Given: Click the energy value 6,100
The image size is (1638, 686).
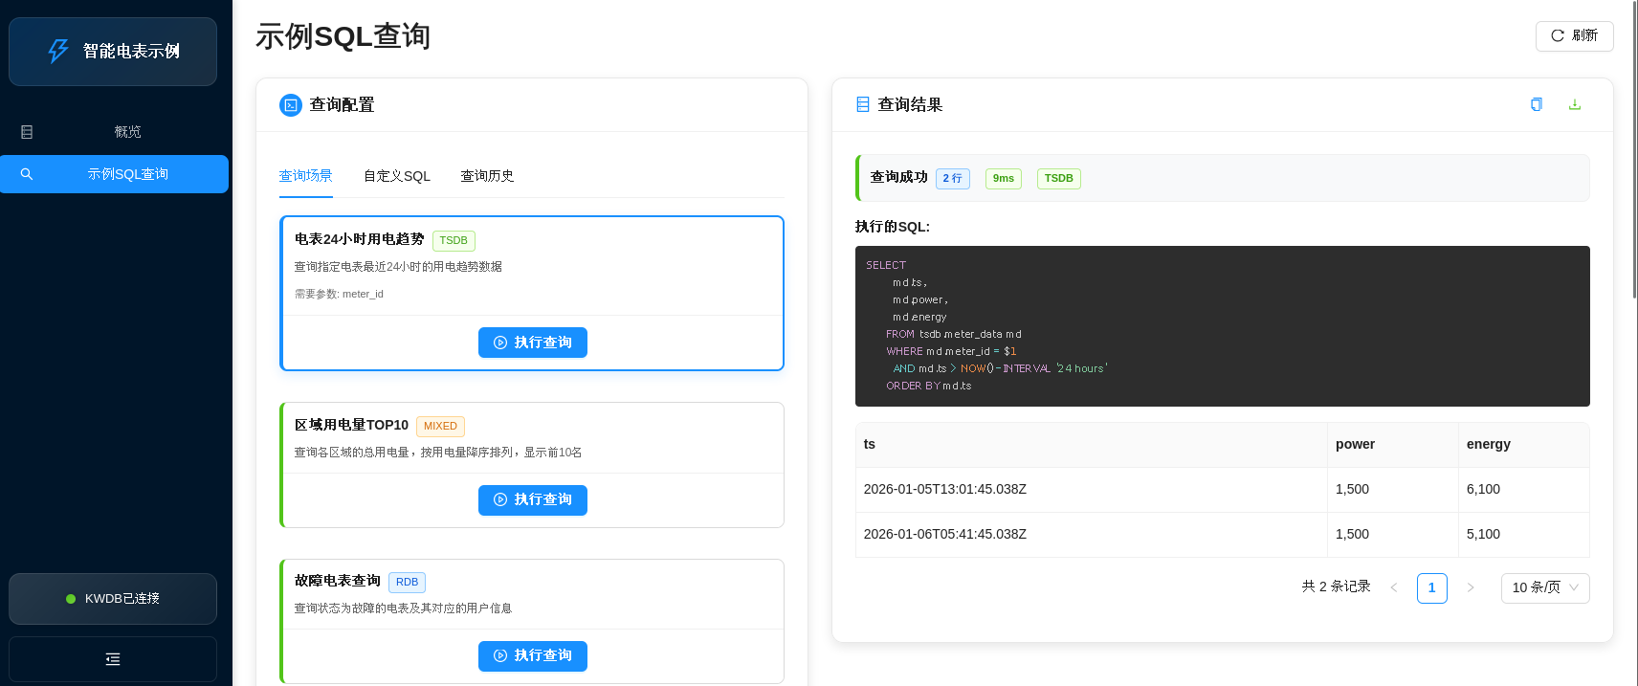Looking at the screenshot, I should (1483, 489).
